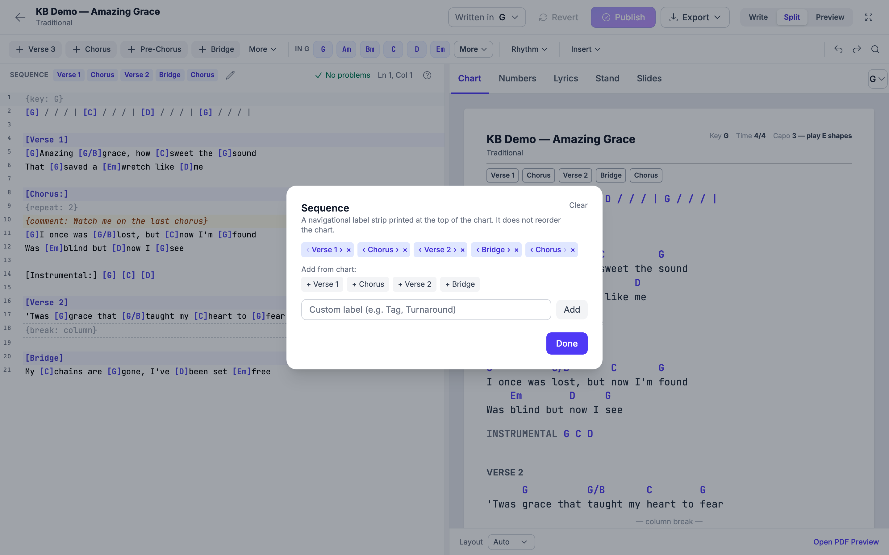Remove Bridge chip in dialog
Image resolution: width=889 pixels, height=555 pixels.
(x=516, y=250)
